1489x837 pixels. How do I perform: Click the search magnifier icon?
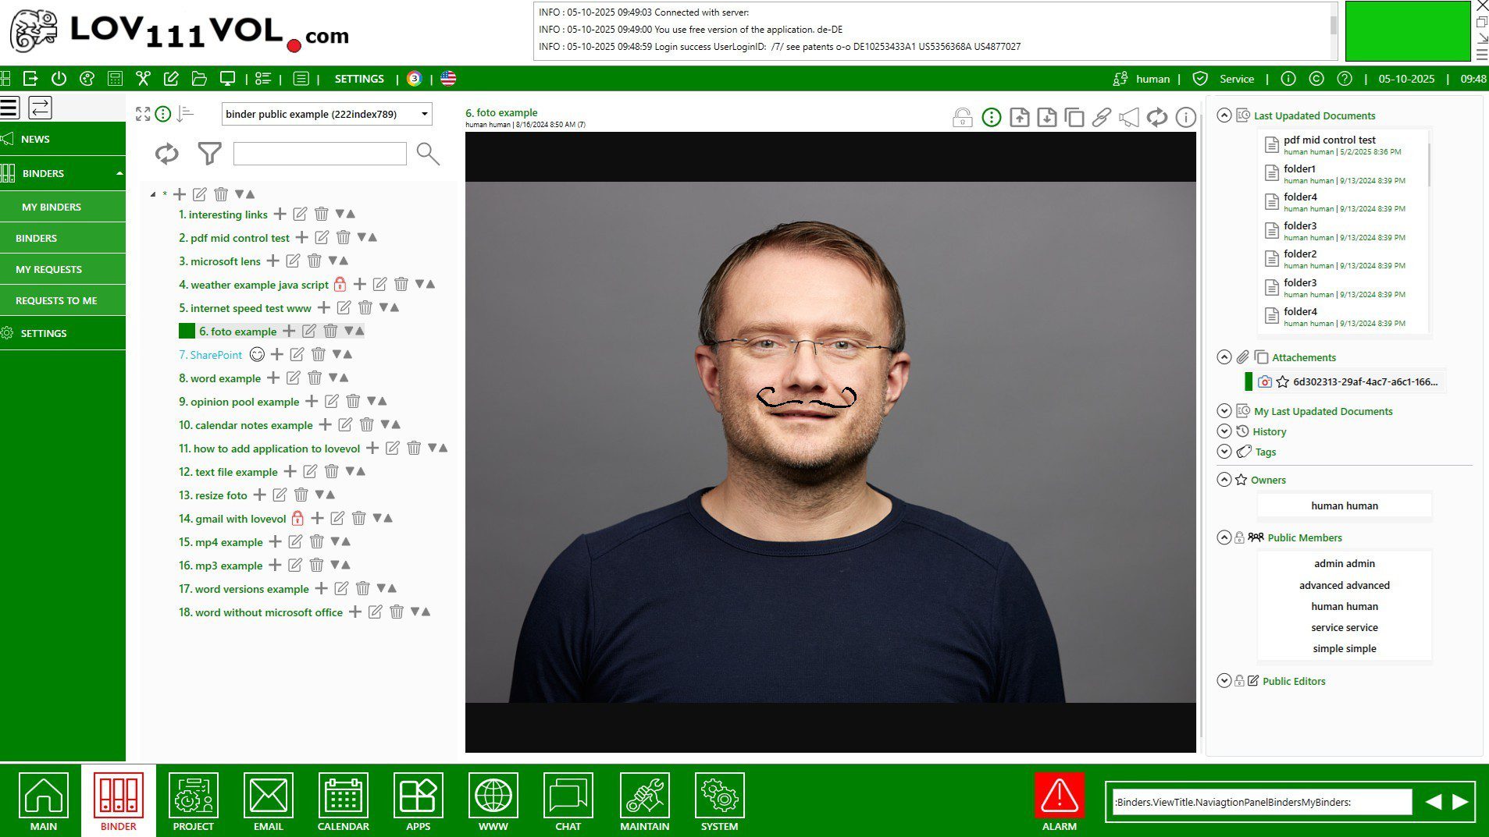pos(427,154)
